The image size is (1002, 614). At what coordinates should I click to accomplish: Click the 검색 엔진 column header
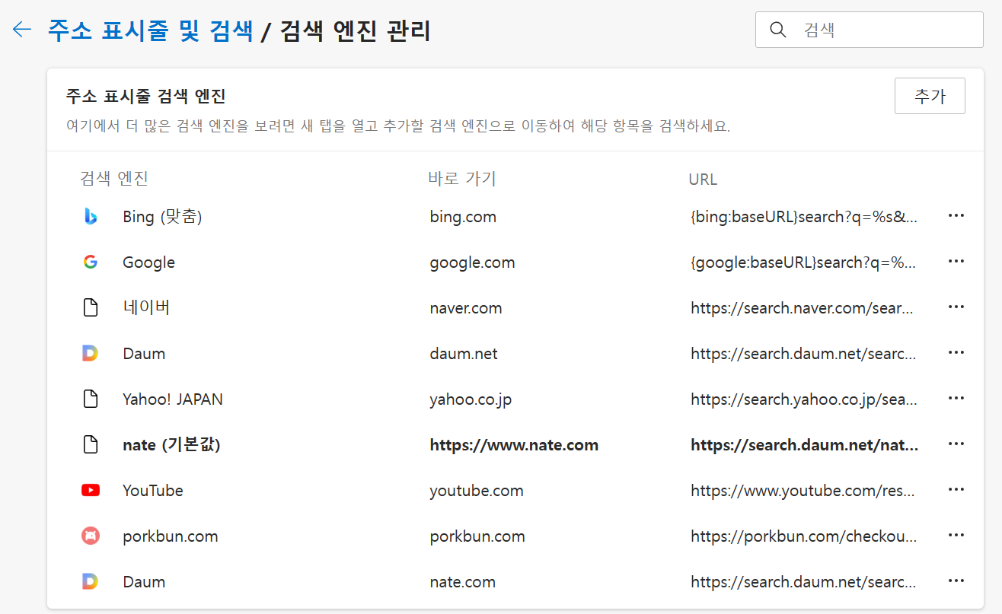click(x=114, y=179)
